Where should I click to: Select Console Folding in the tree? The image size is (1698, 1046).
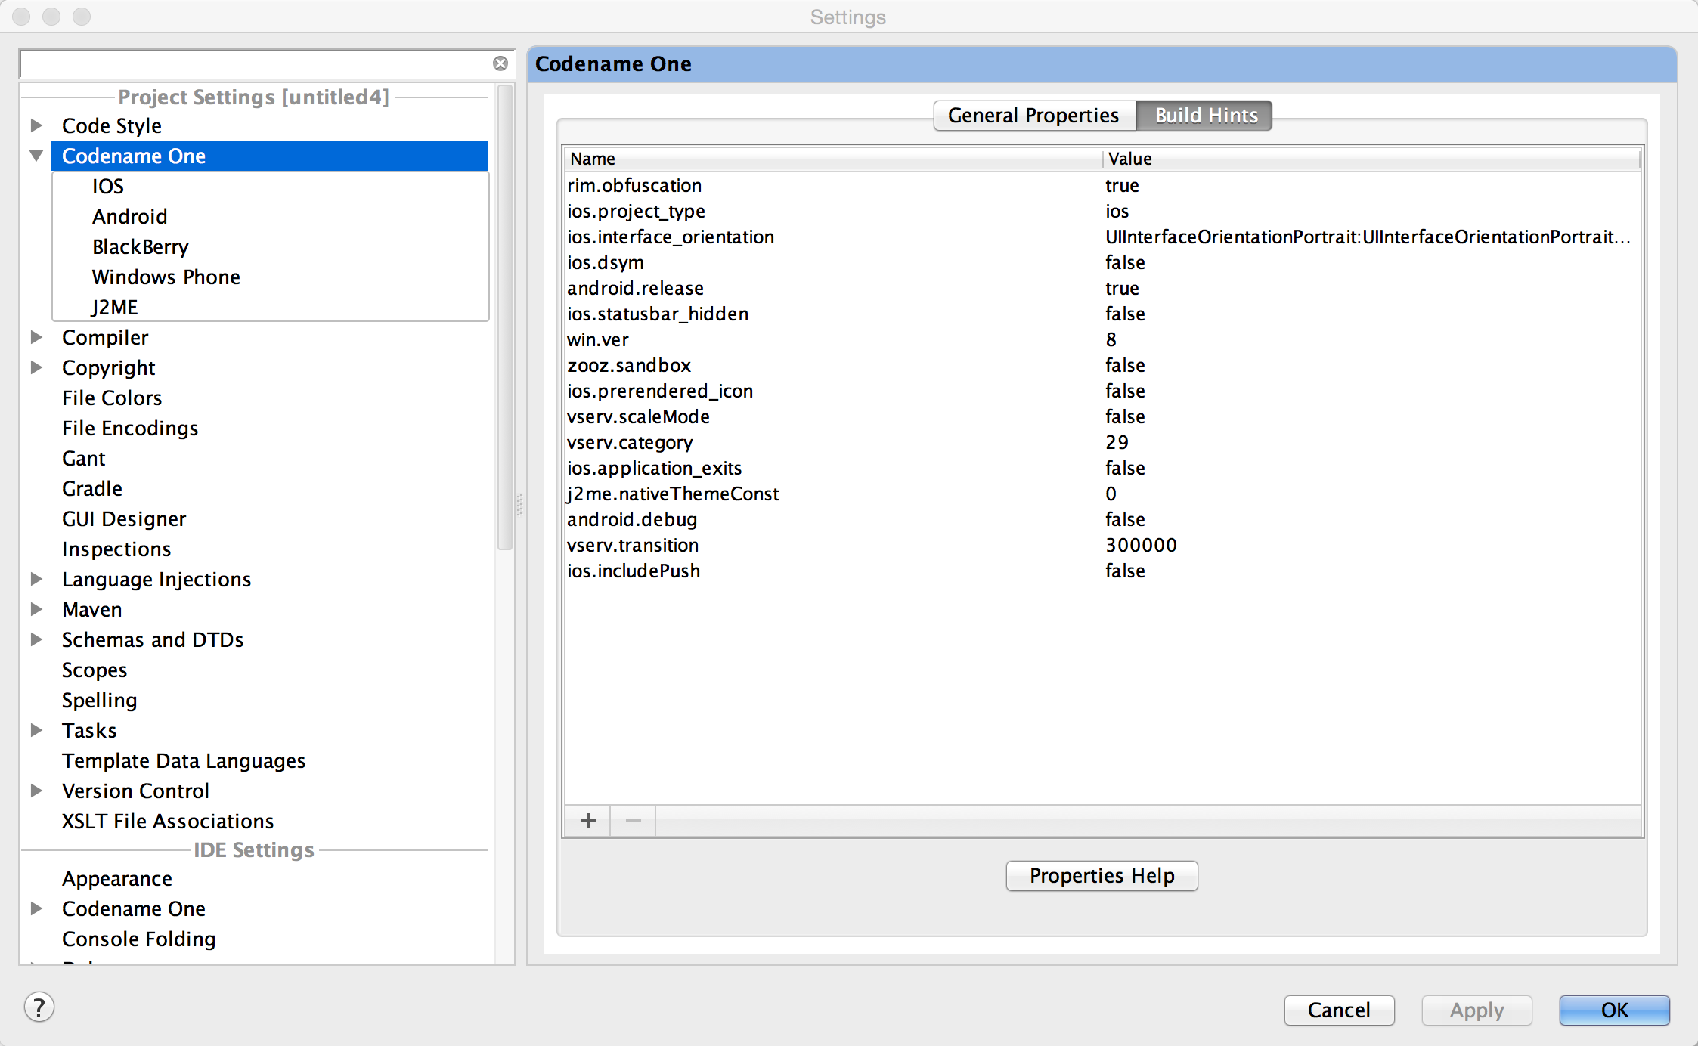[139, 939]
